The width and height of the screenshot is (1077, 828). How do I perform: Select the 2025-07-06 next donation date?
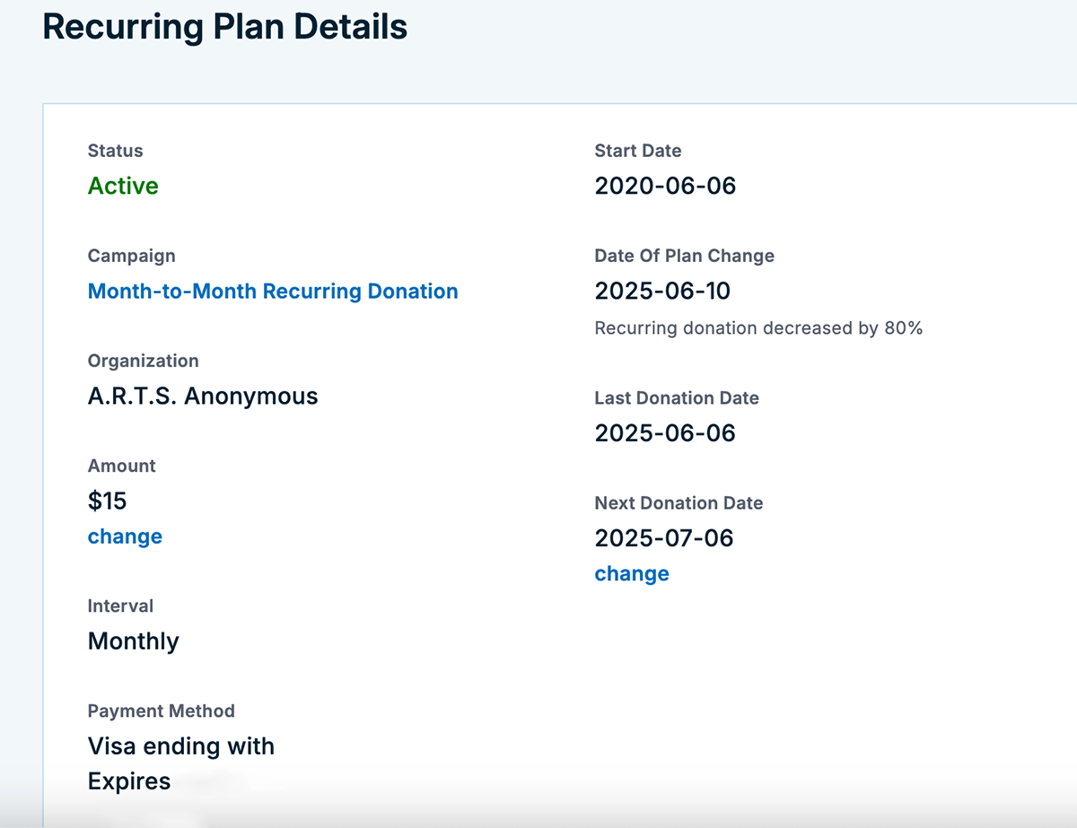[664, 538]
